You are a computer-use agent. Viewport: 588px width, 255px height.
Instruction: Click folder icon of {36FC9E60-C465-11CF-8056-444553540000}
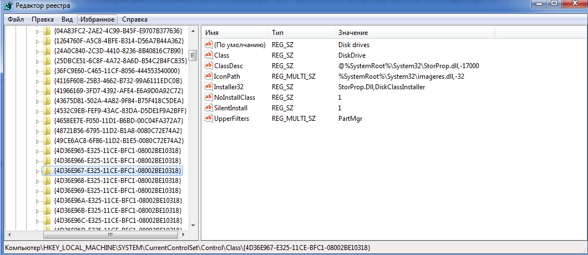(x=47, y=71)
